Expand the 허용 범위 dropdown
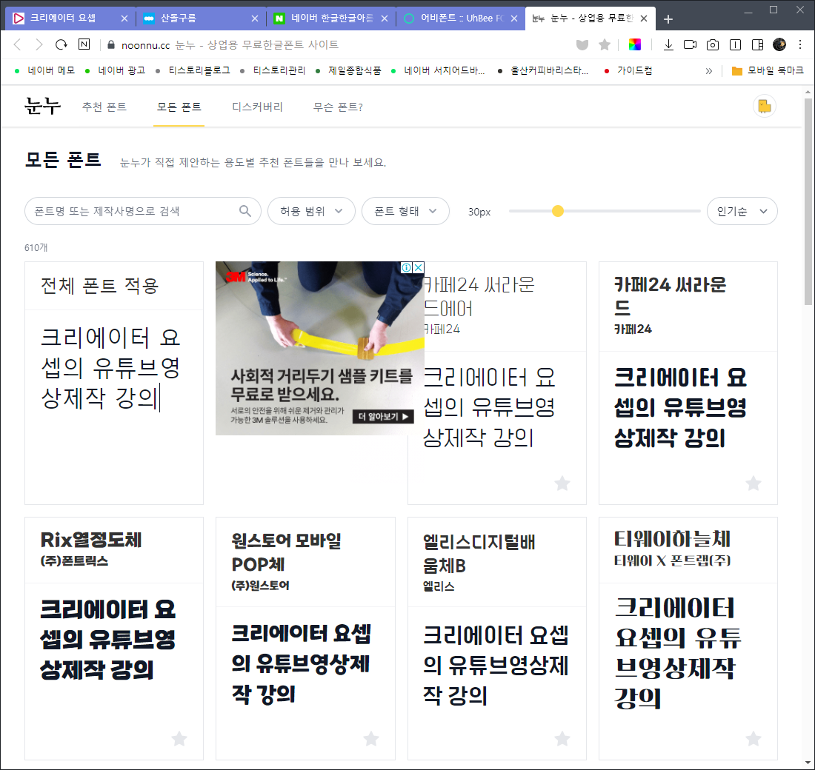 point(311,211)
